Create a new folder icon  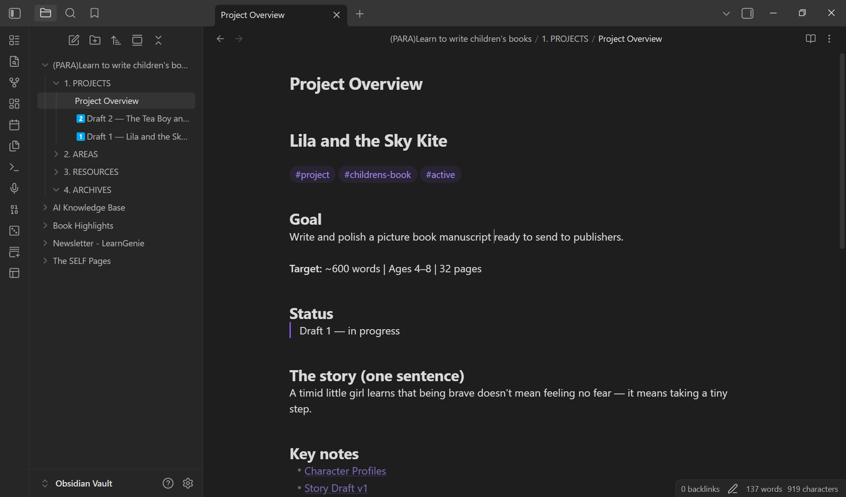[95, 40]
